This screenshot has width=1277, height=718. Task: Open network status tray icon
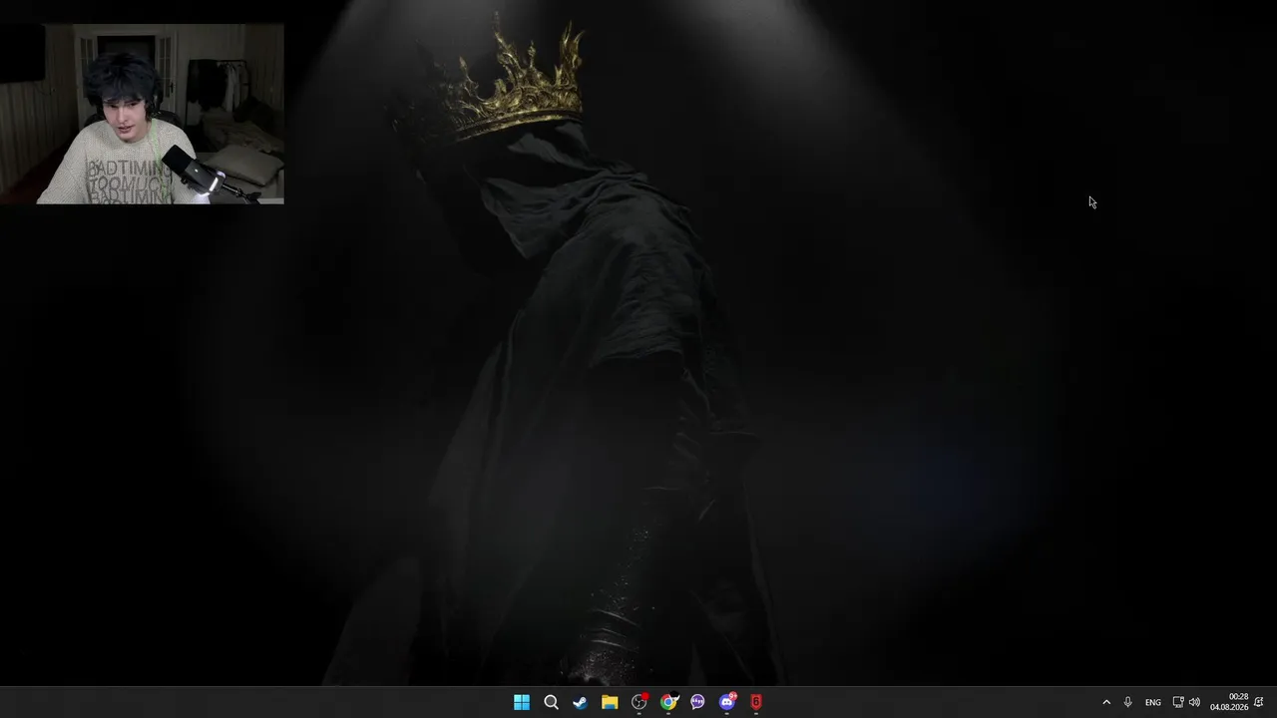1178,702
